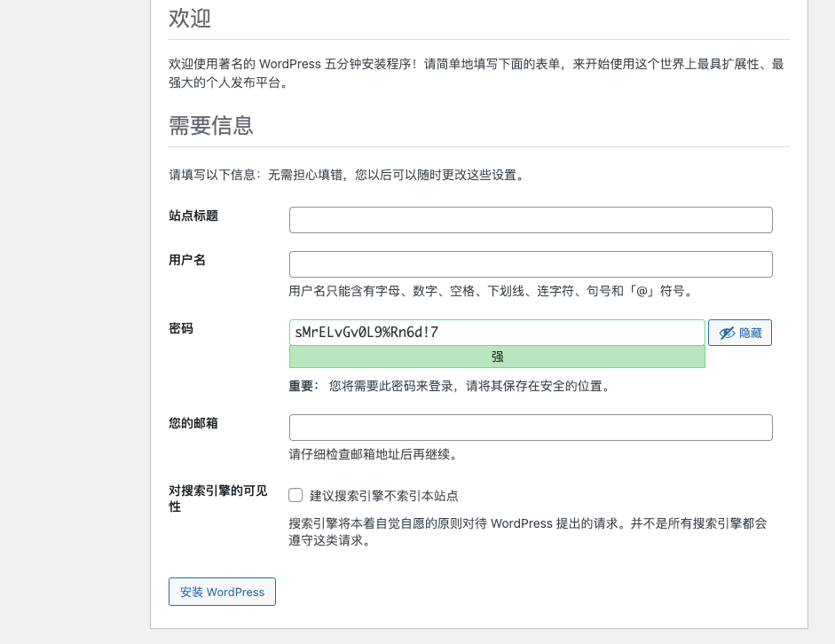Click the 站点标题 input field
835x644 pixels.
click(x=531, y=220)
